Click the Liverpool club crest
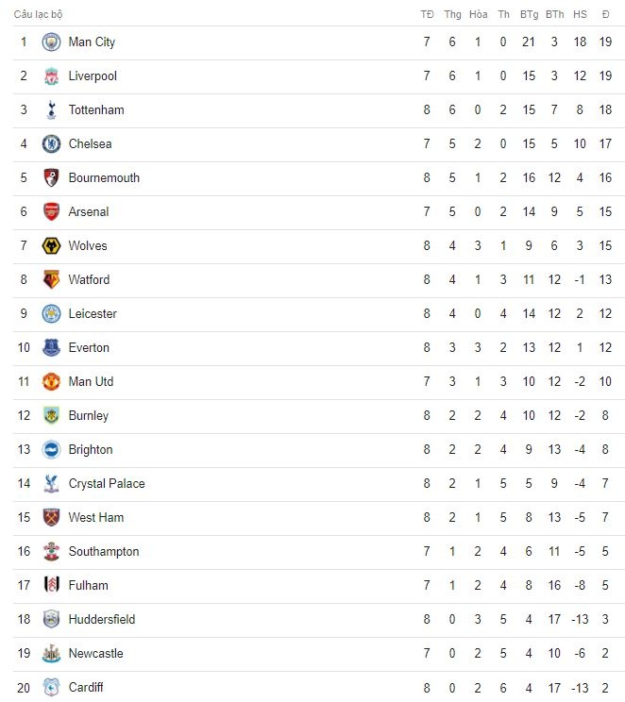The width and height of the screenshot is (625, 702). tap(51, 76)
